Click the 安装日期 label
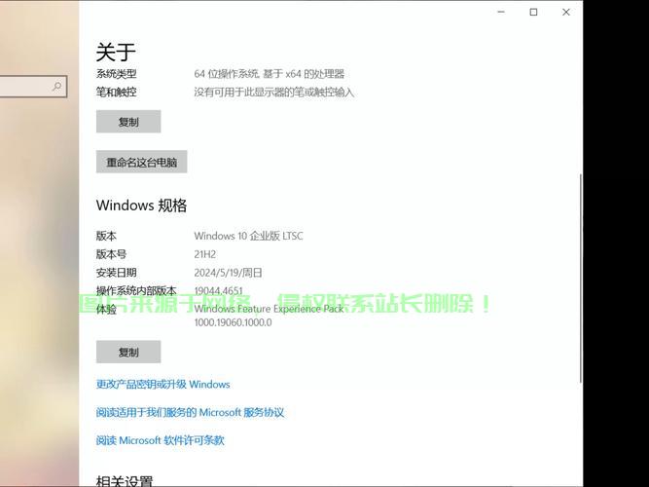Viewport: 649px width, 487px height. tap(117, 273)
